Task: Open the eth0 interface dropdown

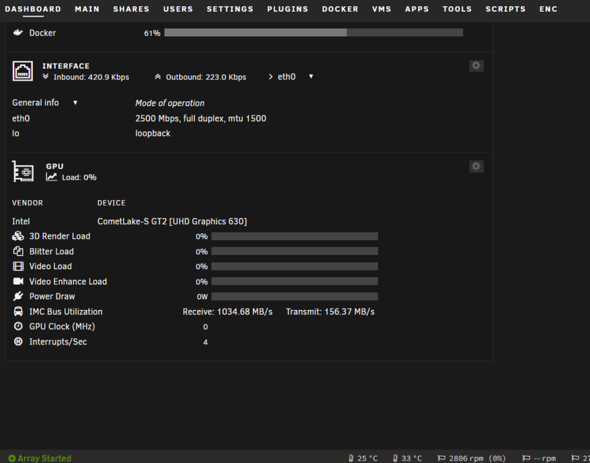Action: click(311, 77)
